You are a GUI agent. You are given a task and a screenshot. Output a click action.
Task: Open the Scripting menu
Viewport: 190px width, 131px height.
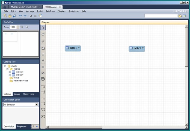tap(73, 11)
